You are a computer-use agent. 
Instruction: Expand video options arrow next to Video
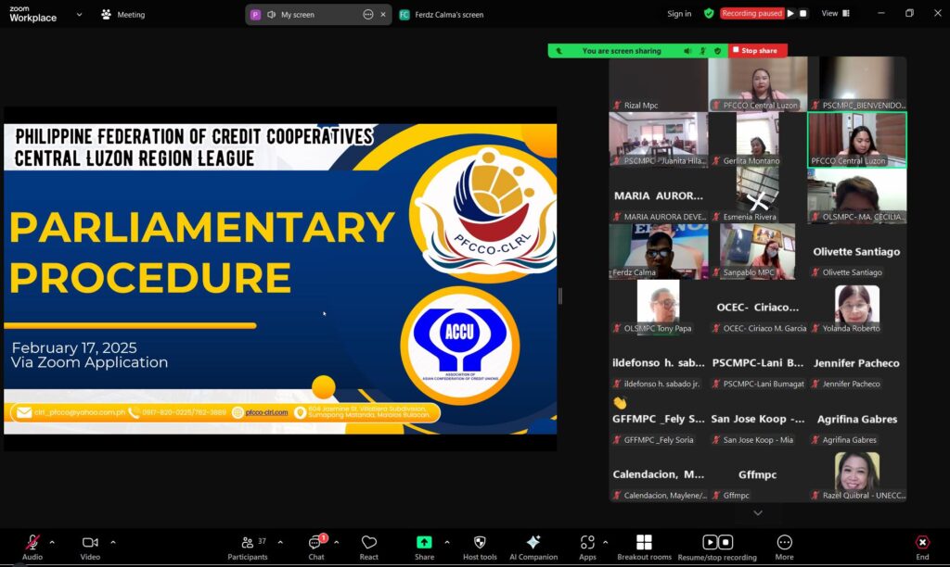112,542
